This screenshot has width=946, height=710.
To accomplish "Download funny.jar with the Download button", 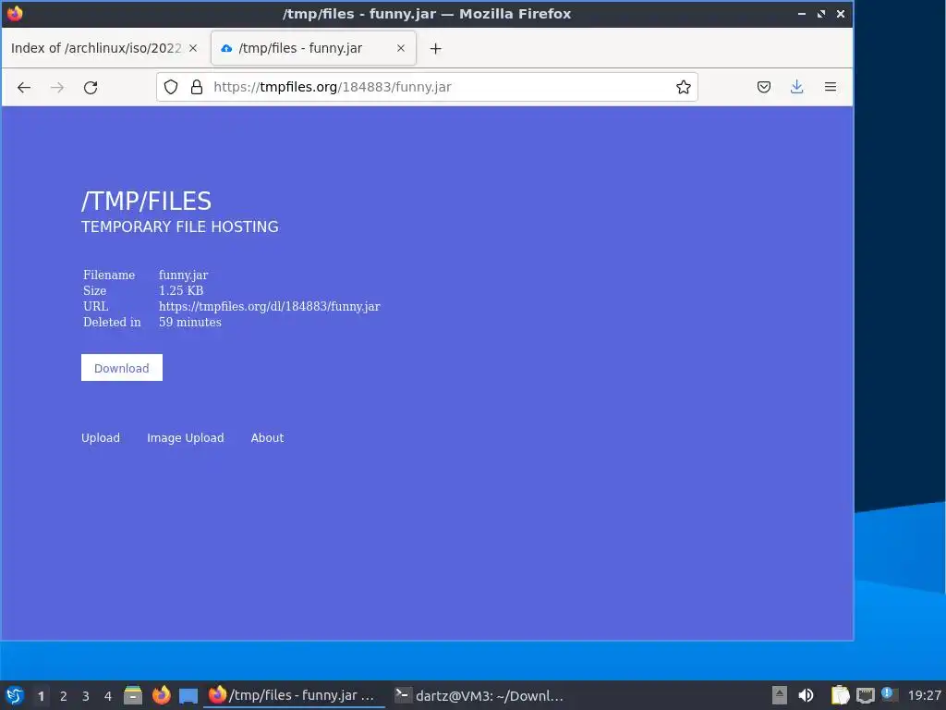I will pos(122,368).
